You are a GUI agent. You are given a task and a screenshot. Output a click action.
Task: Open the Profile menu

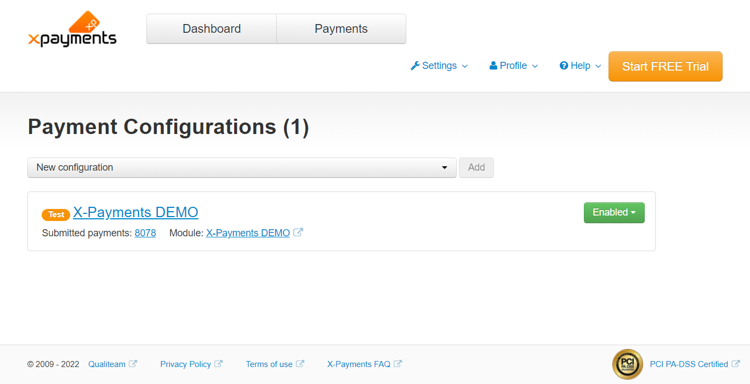pos(514,66)
